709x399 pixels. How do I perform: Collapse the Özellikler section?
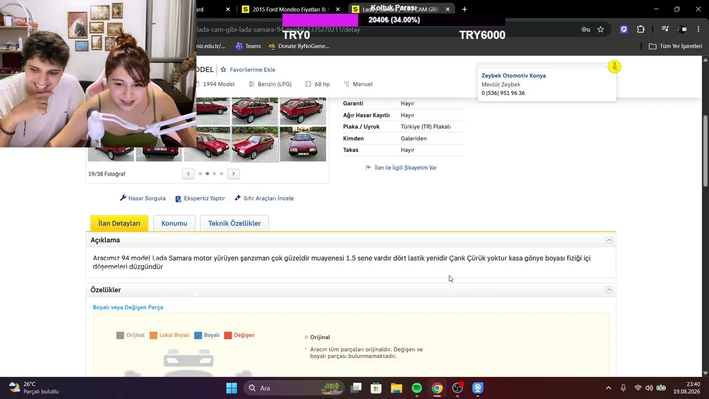pyautogui.click(x=609, y=290)
